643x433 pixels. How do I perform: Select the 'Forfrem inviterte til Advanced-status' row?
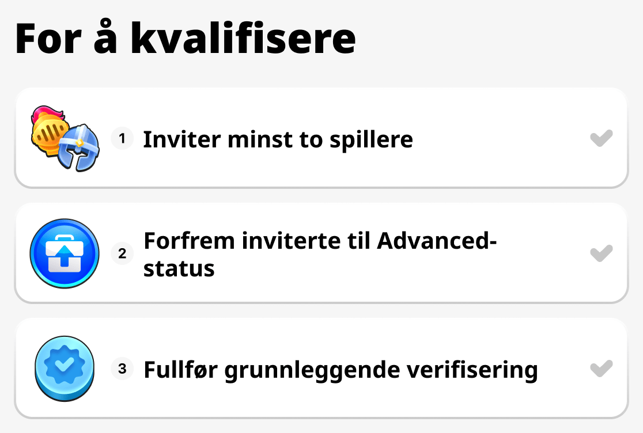(x=321, y=253)
